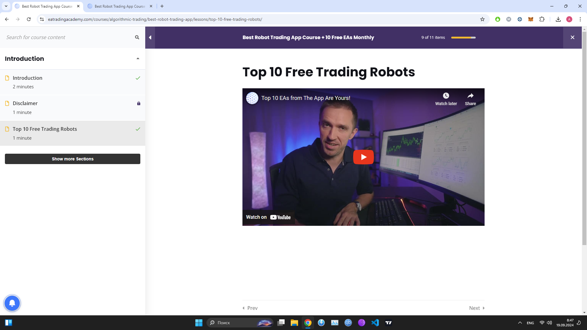The image size is (587, 330).
Task: Click the Watch later clock icon
Action: 446,96
